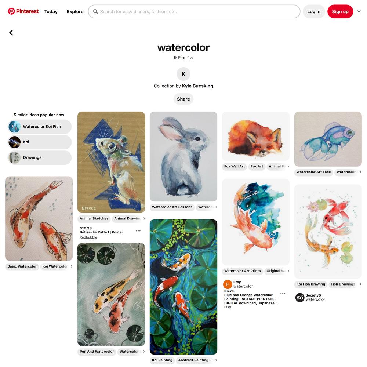The height and width of the screenshot is (367, 367).
Task: Go back using the left arrow icon
Action: point(11,33)
